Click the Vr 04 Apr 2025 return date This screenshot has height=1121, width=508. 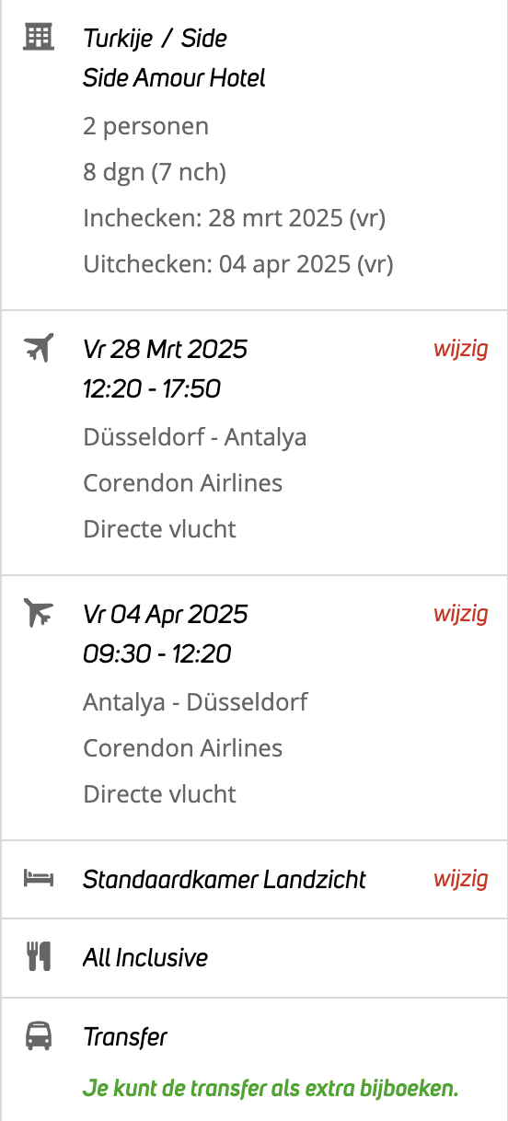(166, 614)
